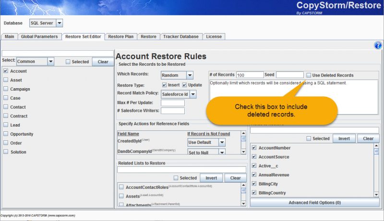Uncheck the BillingCity field
Screen dimensions: 384x221
point(254,184)
